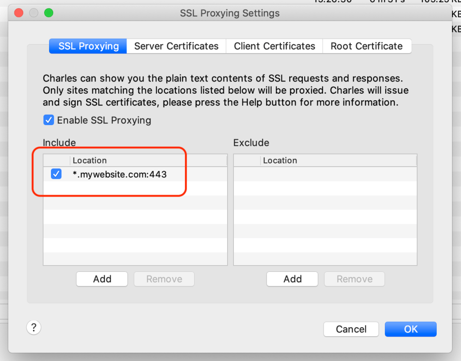Toggle the Enable SSL Proxying checkbox
This screenshot has height=361, width=461.
point(48,120)
